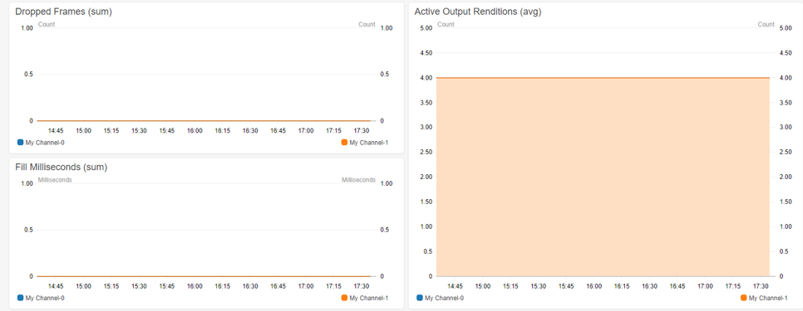The width and height of the screenshot is (803, 311).
Task: Click the blue My Channel-0 swatch under Dropped Frames
Action: [x=21, y=143]
